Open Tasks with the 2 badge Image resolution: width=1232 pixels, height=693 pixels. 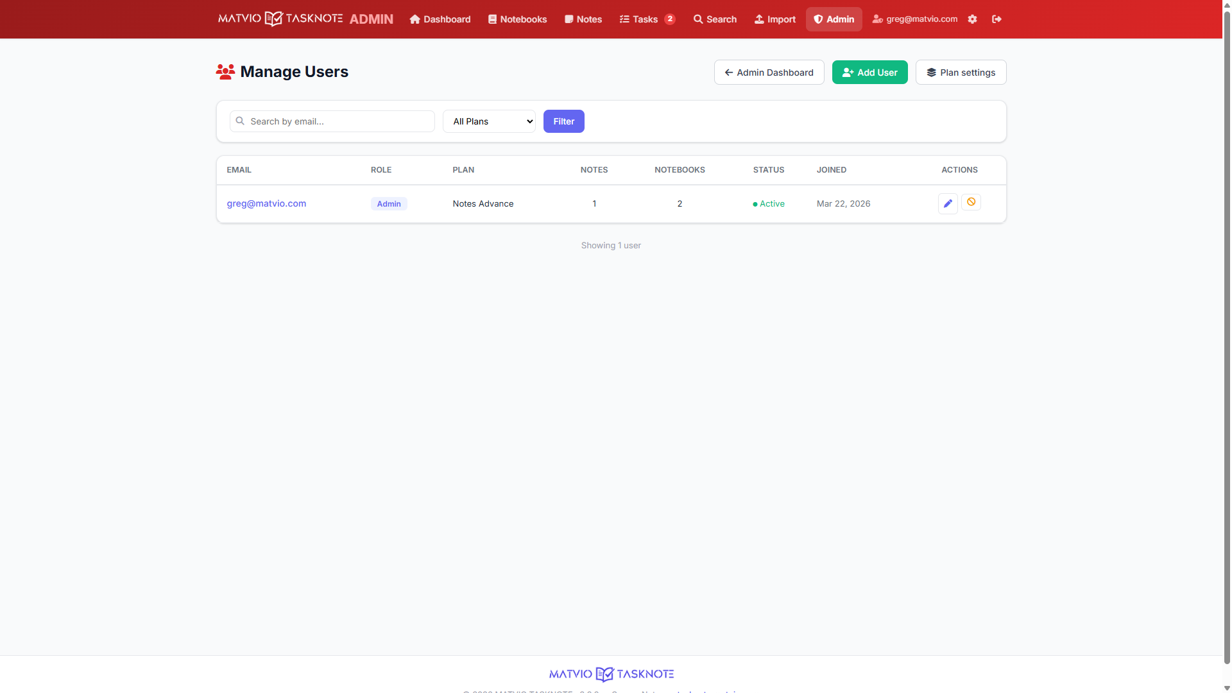coord(647,19)
